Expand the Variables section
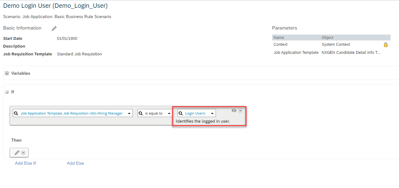This screenshot has width=399, height=188. (7, 73)
